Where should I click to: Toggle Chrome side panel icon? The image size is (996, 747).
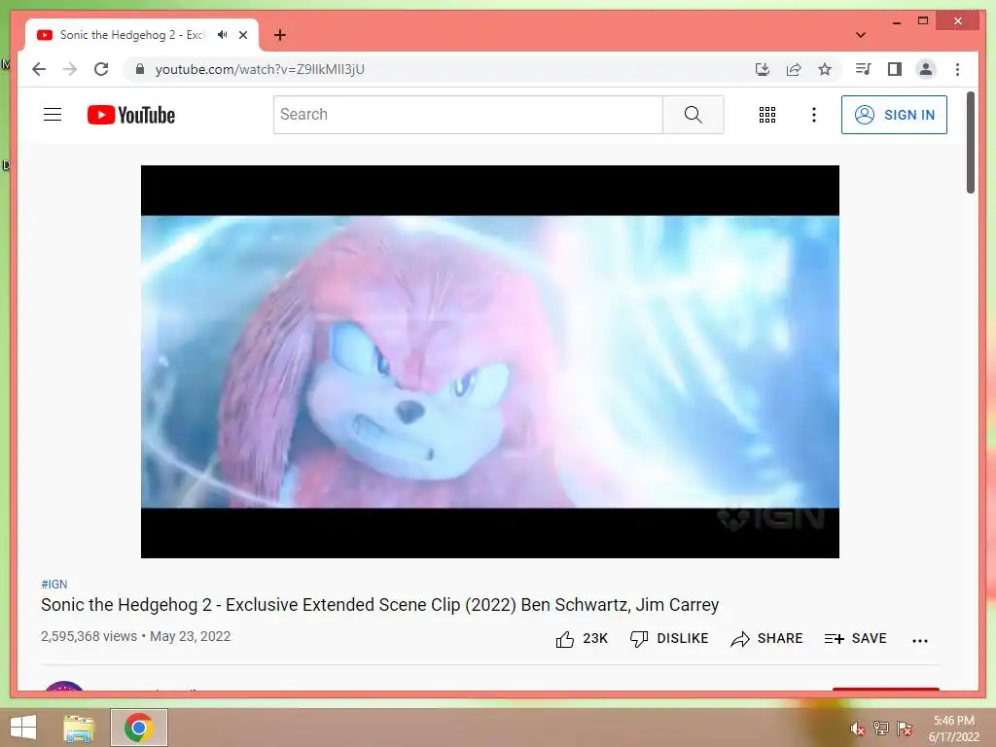pyautogui.click(x=895, y=69)
